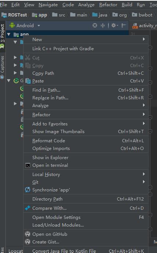
Task: Open the Refactor menu in menu bar
Action: coord(108,5)
